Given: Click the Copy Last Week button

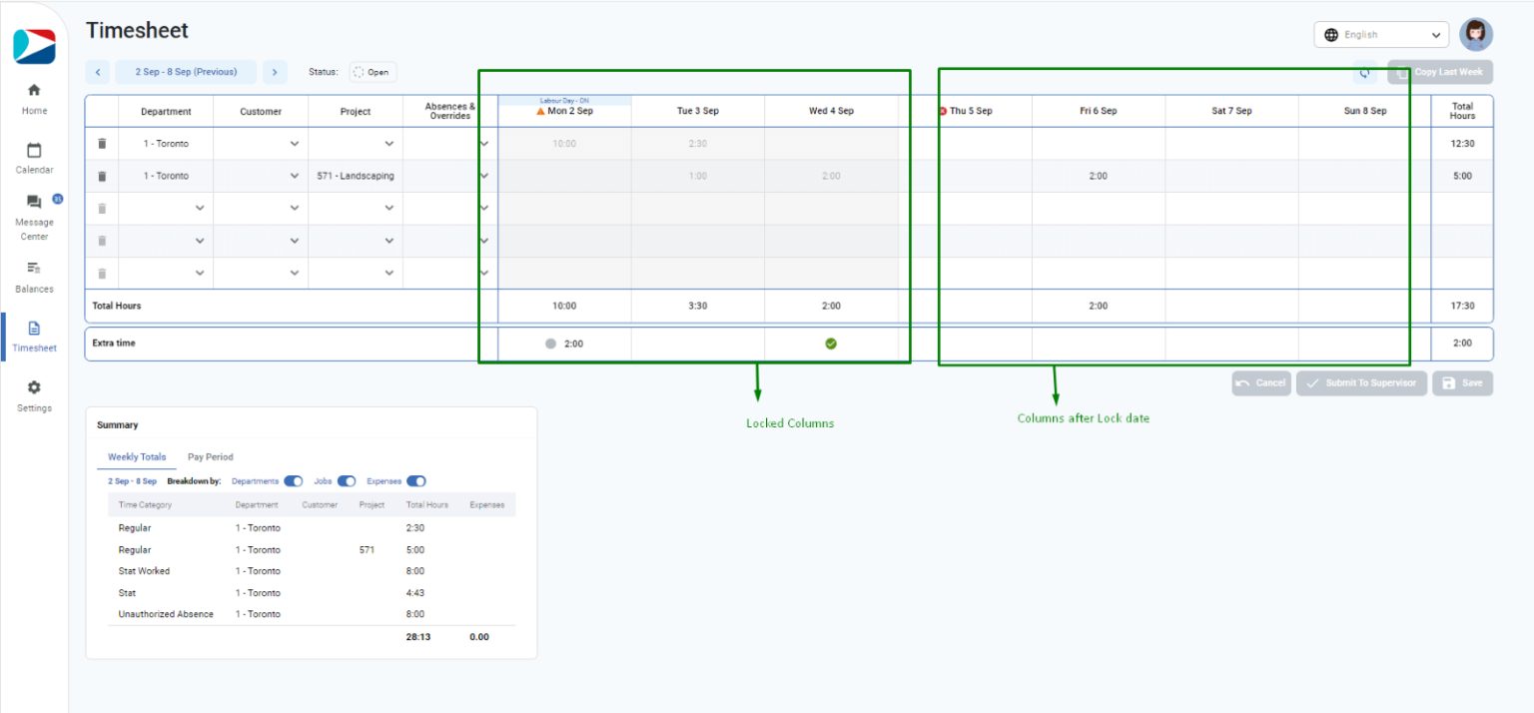Looking at the screenshot, I should click(x=1439, y=72).
